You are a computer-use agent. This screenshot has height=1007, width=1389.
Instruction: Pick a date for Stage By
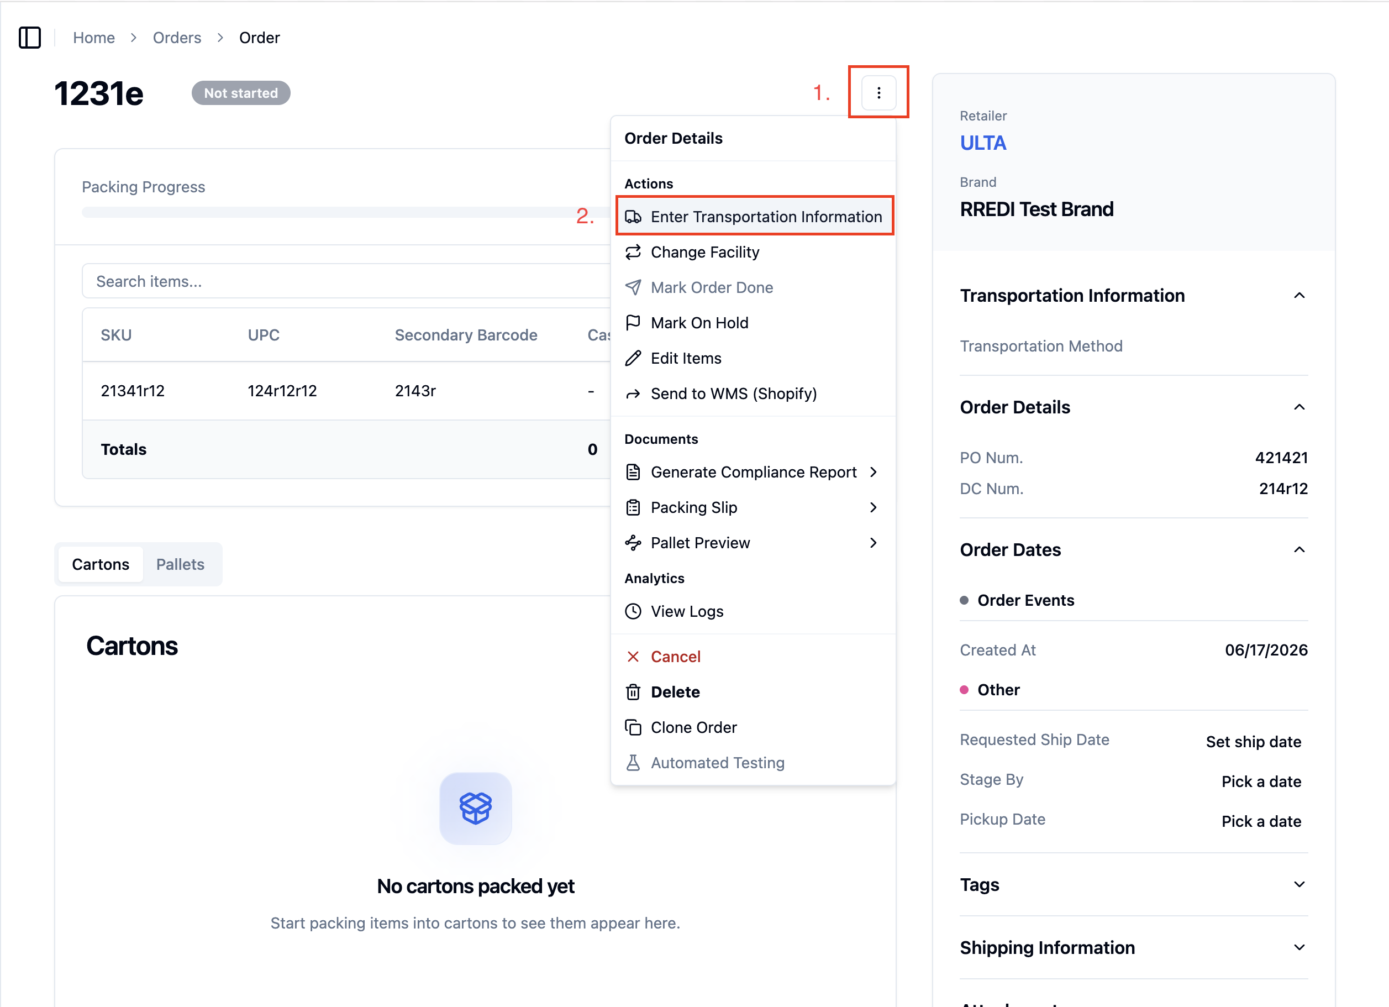1261,782
